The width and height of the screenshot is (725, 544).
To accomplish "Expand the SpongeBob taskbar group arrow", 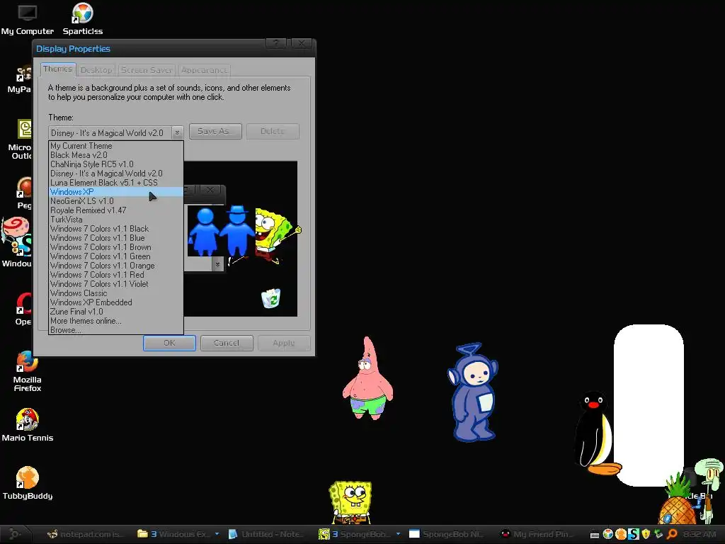I will tap(398, 534).
